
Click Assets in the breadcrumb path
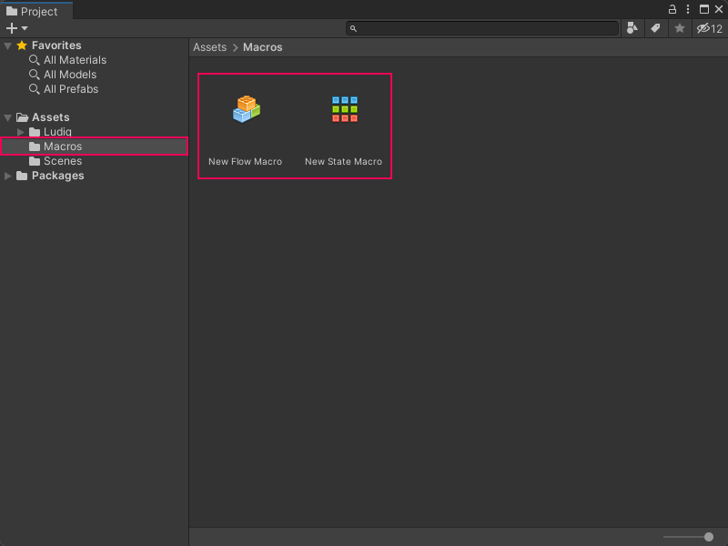point(209,47)
